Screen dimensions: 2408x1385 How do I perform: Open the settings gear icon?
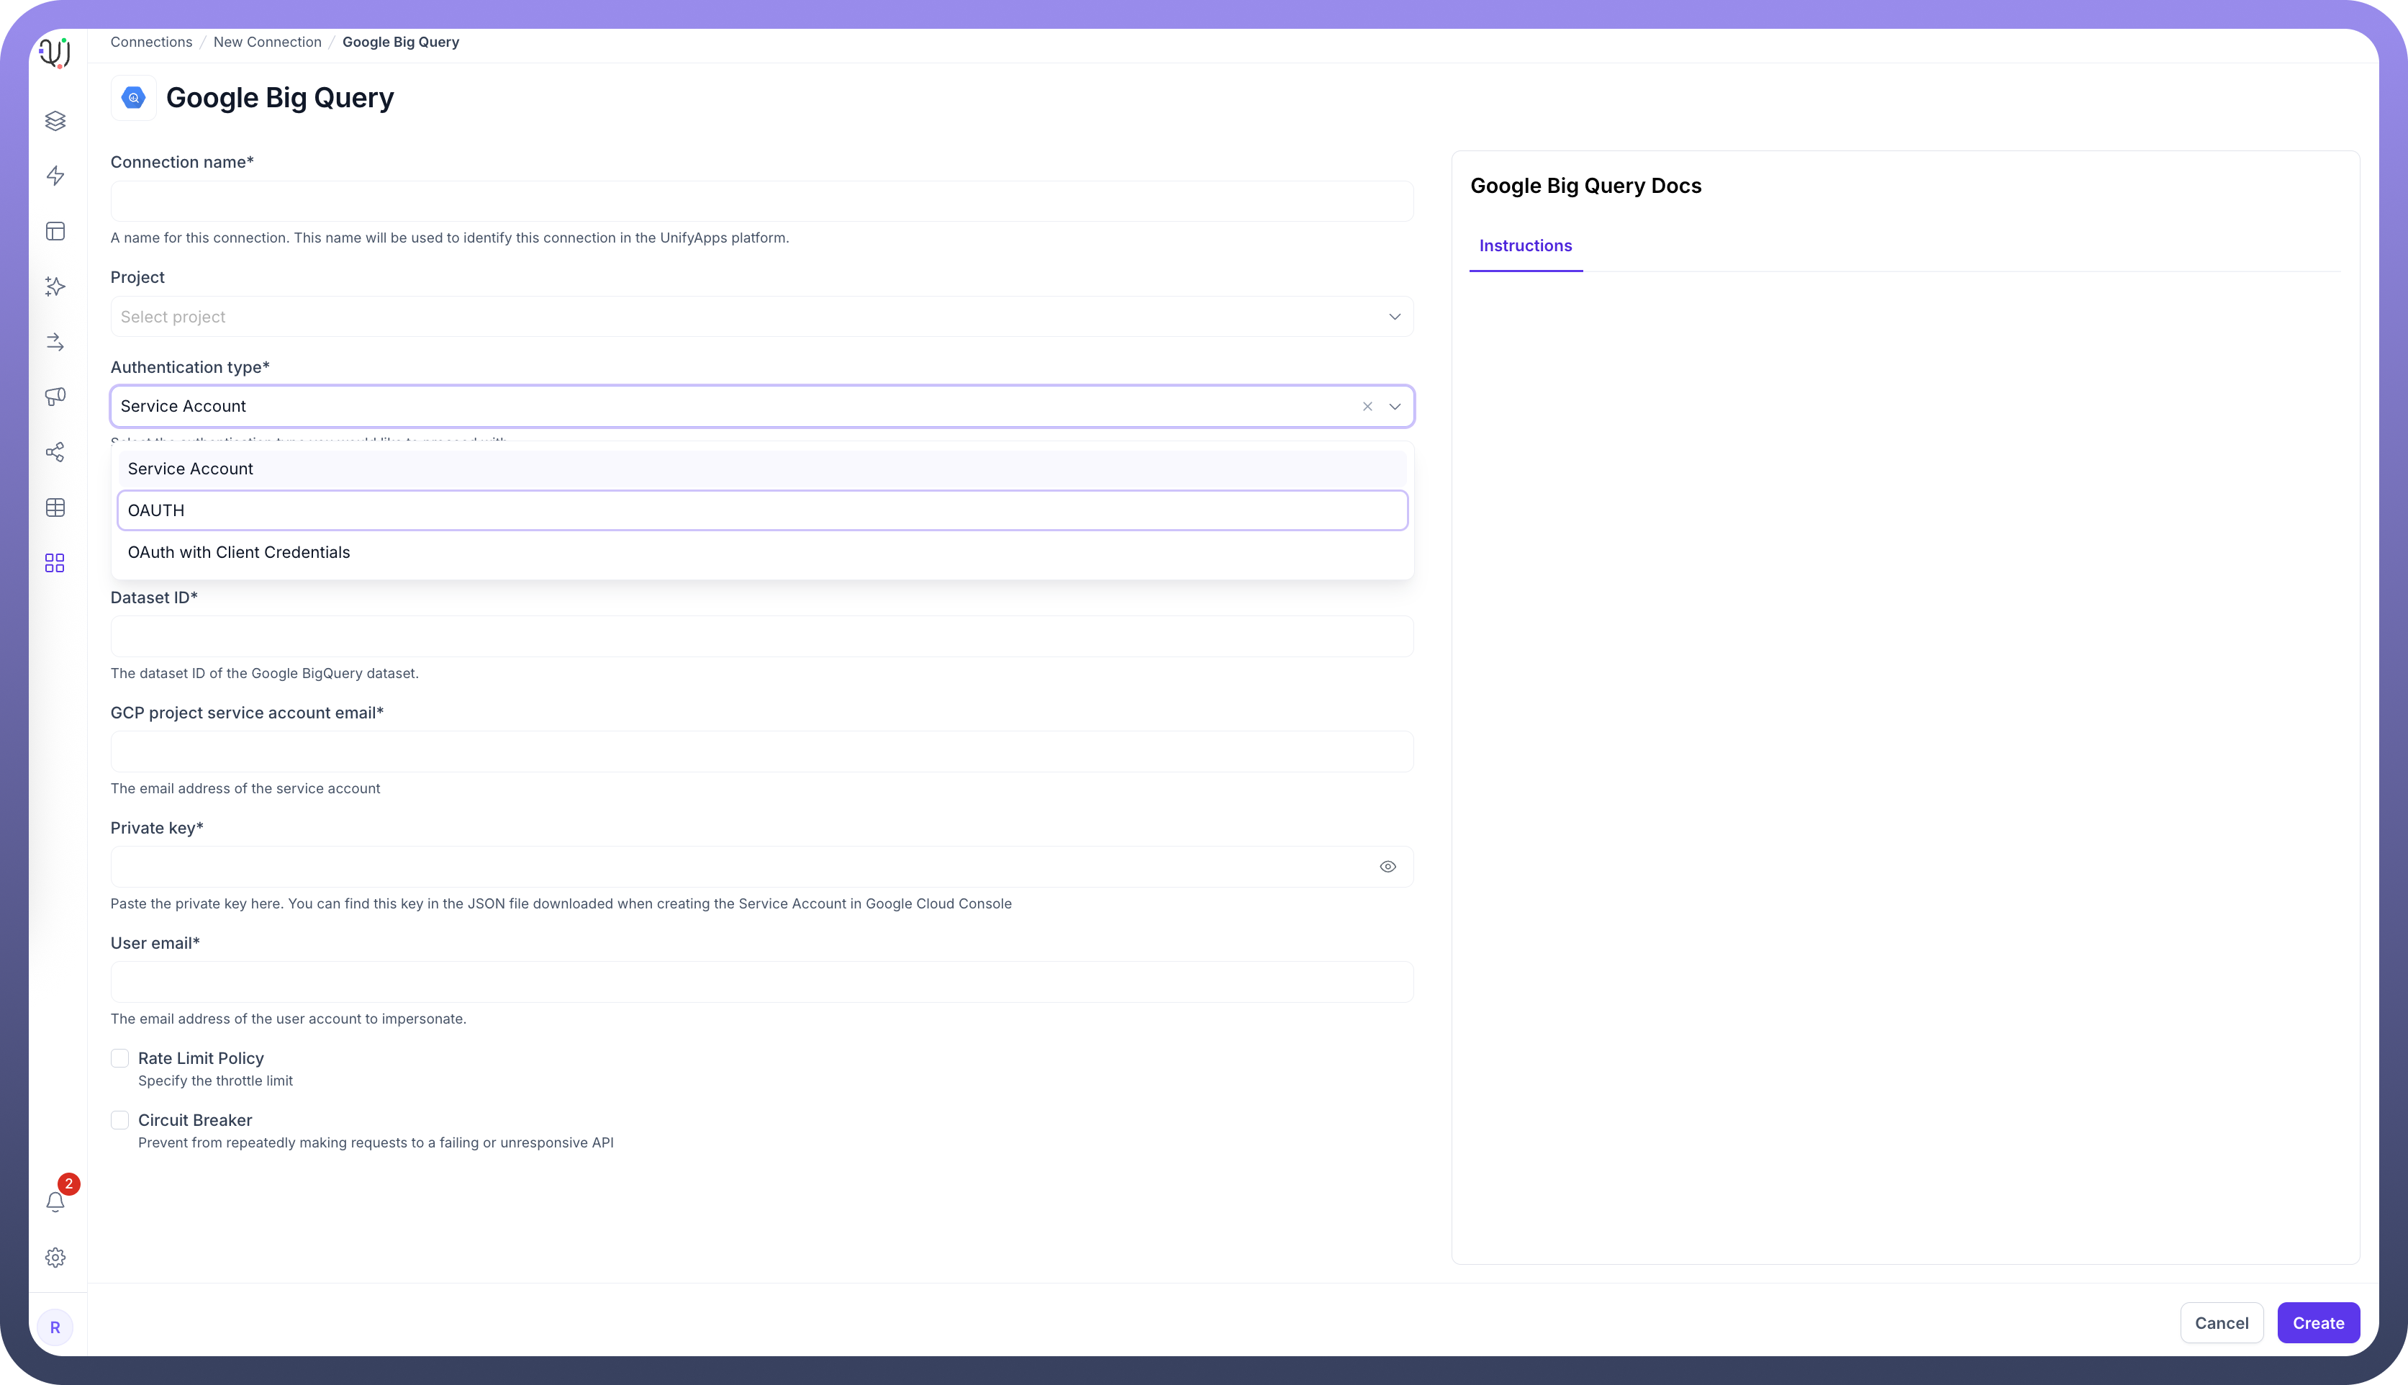[55, 1258]
